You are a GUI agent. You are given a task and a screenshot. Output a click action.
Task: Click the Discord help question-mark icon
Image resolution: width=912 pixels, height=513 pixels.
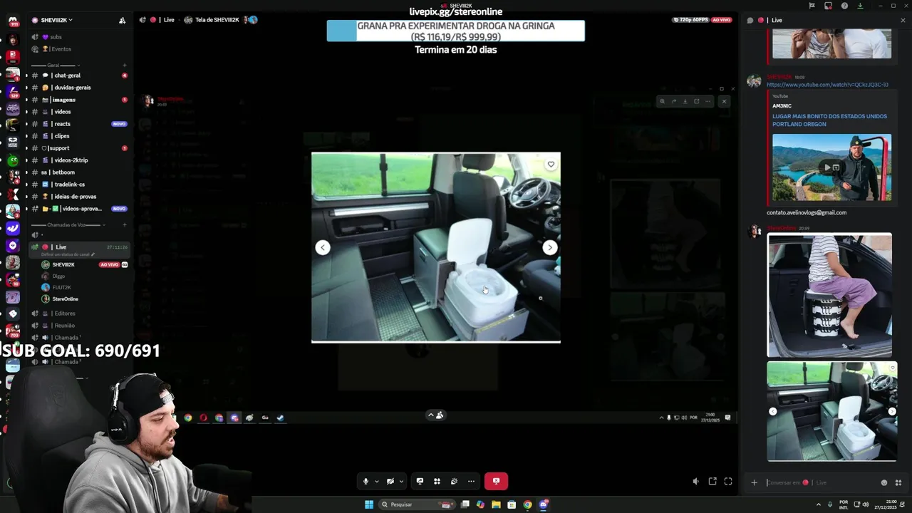(844, 6)
